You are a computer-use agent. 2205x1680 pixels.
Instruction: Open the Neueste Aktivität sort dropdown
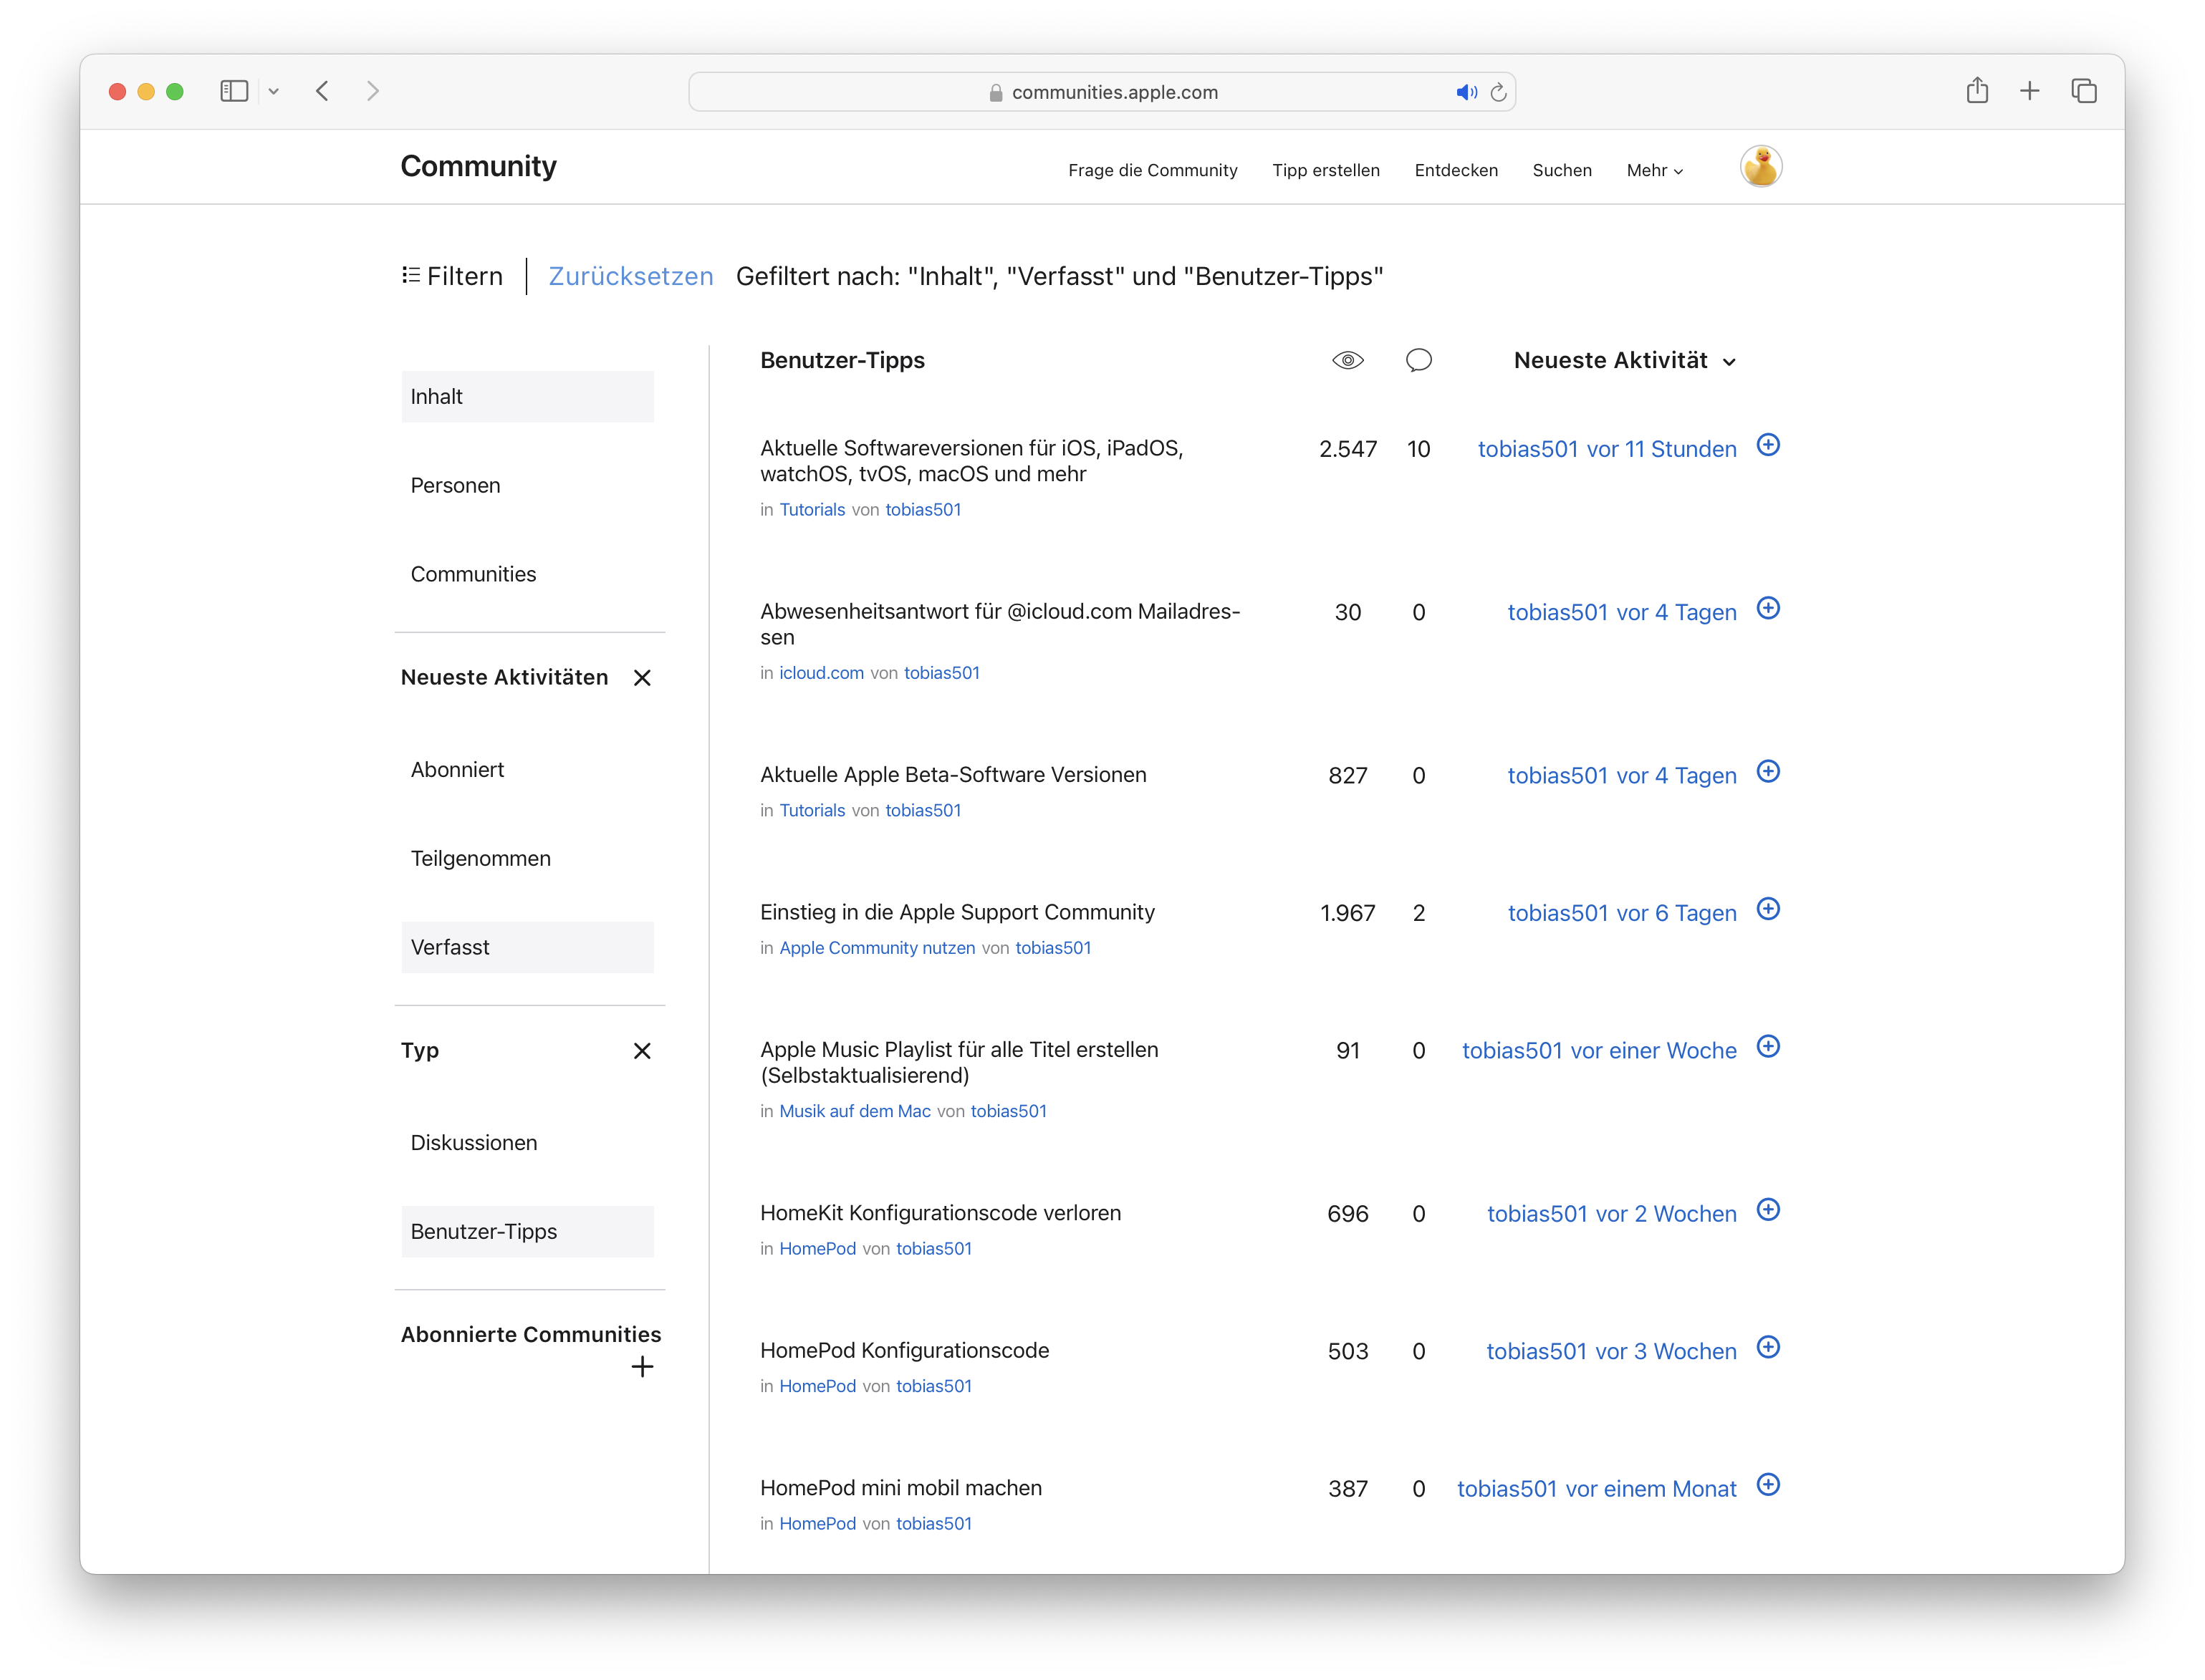(1624, 361)
